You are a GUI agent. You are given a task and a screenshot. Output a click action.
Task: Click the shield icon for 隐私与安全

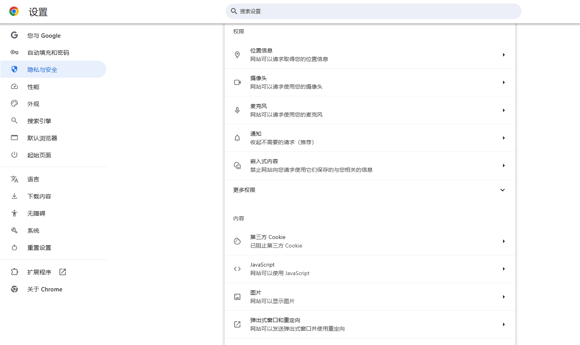point(14,70)
